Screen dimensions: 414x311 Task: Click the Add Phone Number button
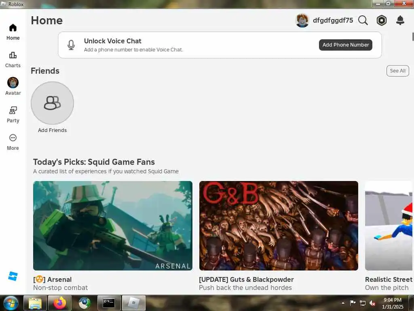pyautogui.click(x=345, y=45)
